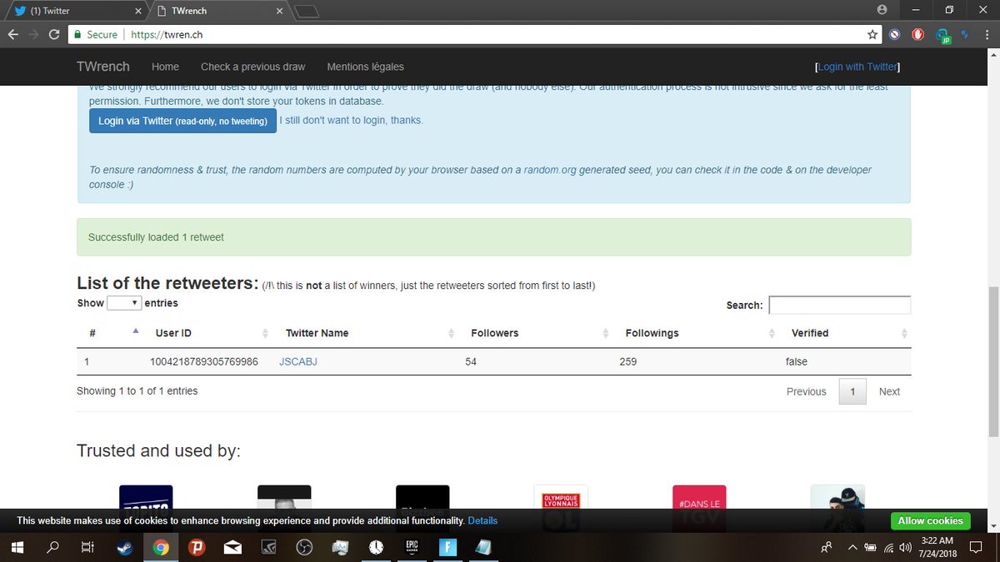Open the Windows Start menu
1000x562 pixels.
(17, 547)
